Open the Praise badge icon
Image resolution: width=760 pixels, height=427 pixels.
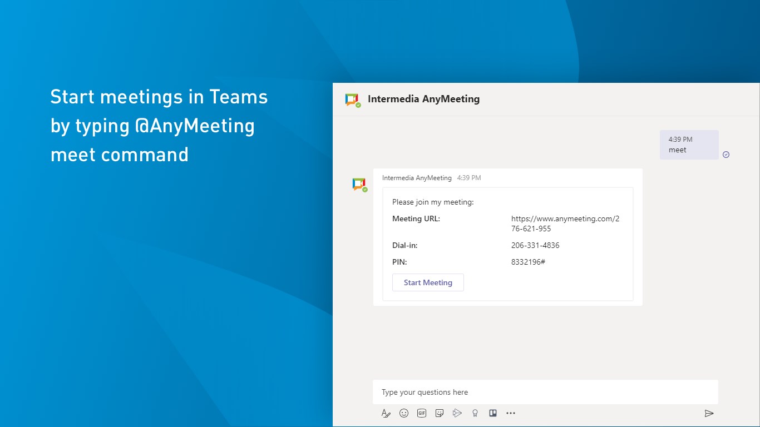[x=475, y=413]
